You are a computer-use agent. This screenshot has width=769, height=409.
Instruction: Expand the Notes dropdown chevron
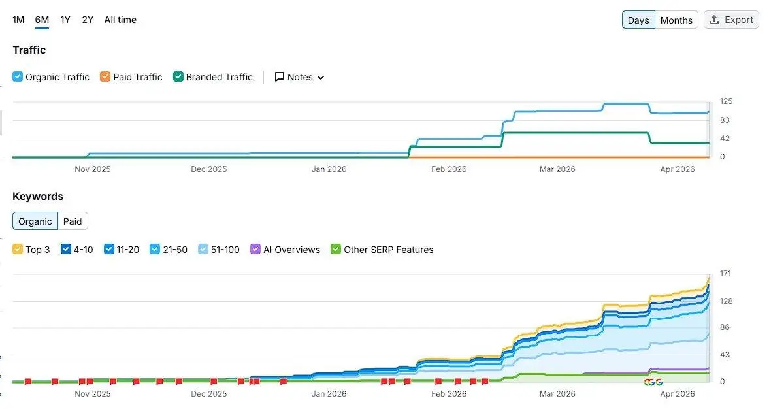(x=321, y=78)
